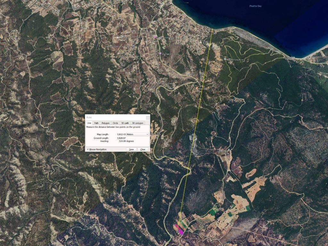Click the ruler line's northern endpoint at coast

[213, 29]
